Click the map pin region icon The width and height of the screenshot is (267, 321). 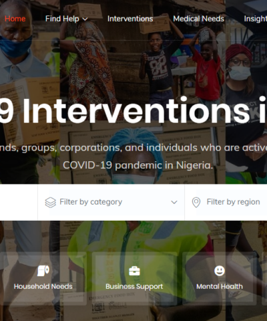coord(196,203)
